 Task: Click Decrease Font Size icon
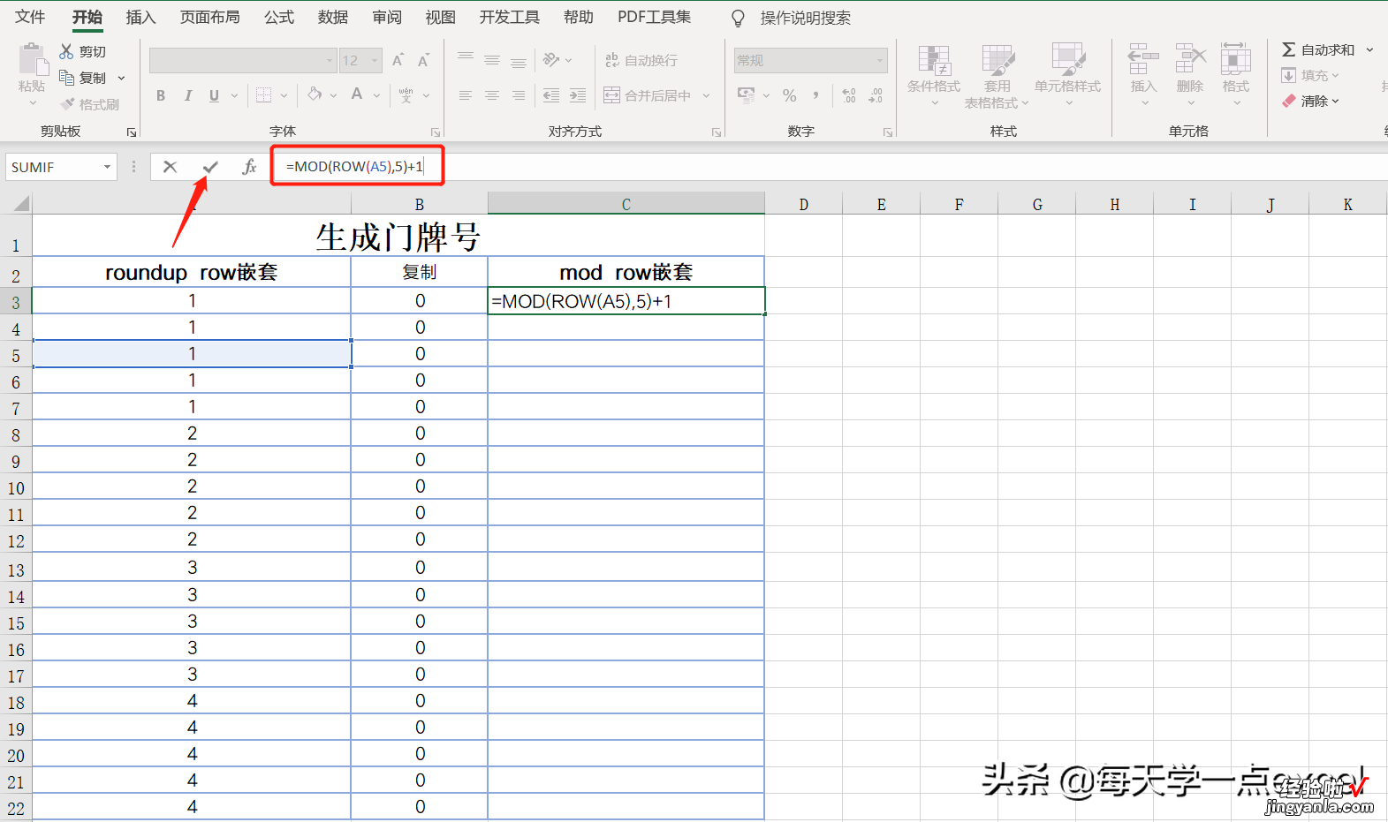click(423, 60)
